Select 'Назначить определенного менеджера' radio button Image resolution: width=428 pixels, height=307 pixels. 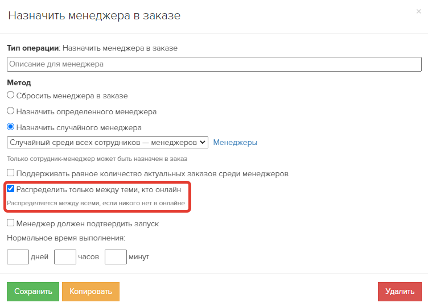(x=10, y=111)
